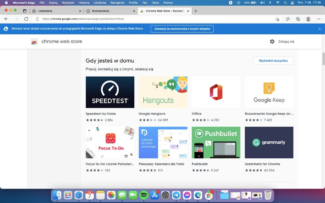Image resolution: width=325 pixels, height=203 pixels.
Task: Click the page vertical scrollbar thumb
Action: click(x=323, y=59)
